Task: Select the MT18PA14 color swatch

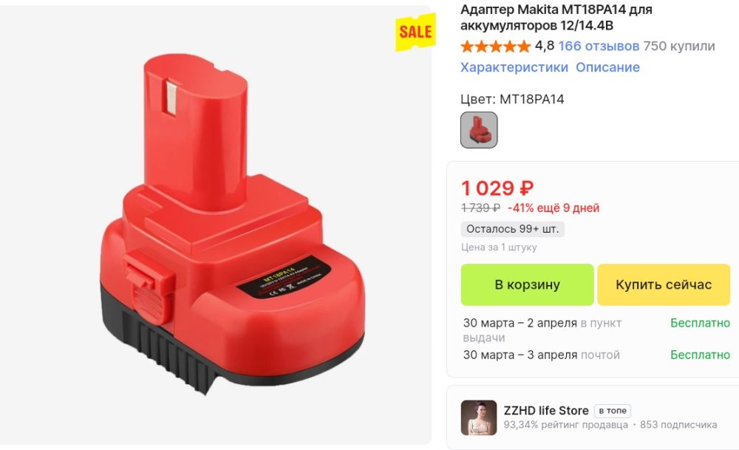Action: tap(479, 130)
